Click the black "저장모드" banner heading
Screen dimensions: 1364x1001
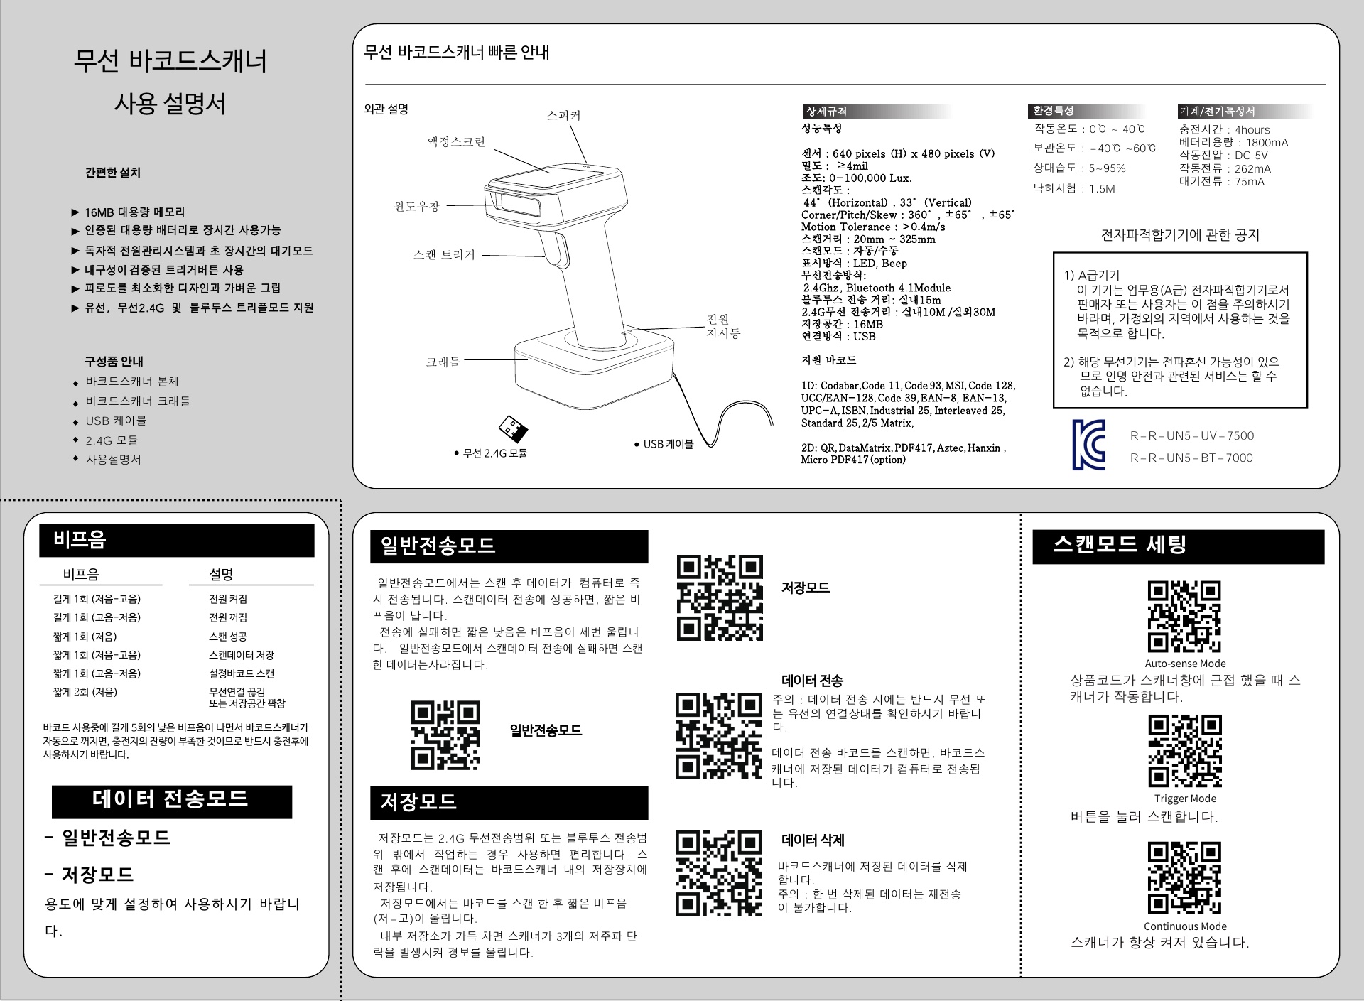(x=509, y=803)
